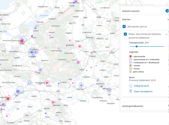This screenshot has height=125, width=169.
Task: Click the Gekozen kaarten panel heading
Action: coord(131,11)
